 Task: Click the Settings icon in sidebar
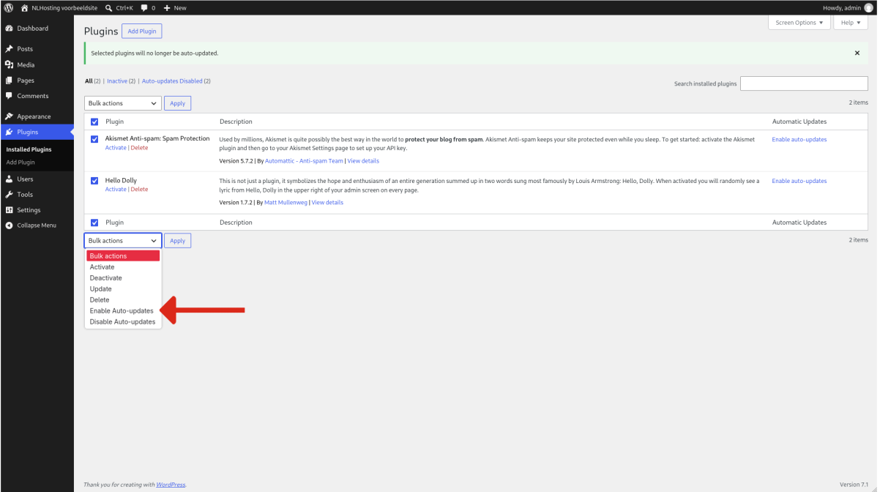[9, 210]
